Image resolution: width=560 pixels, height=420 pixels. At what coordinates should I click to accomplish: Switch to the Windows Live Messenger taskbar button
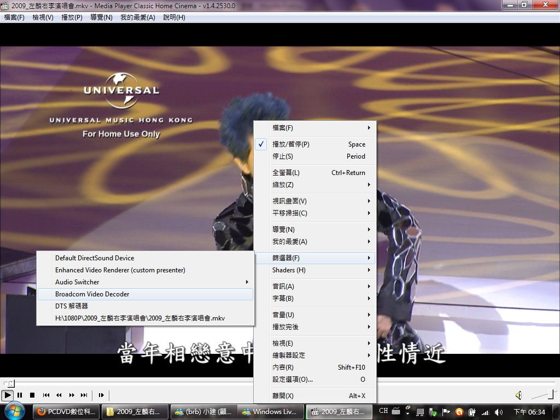(270, 412)
